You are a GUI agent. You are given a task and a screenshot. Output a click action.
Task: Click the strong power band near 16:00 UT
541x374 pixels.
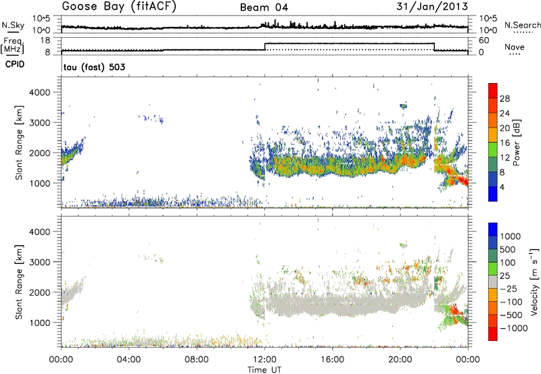(332, 166)
